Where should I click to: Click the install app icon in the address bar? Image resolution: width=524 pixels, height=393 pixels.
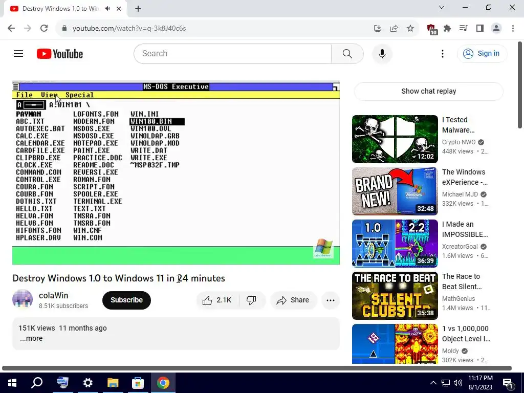pos(378,29)
